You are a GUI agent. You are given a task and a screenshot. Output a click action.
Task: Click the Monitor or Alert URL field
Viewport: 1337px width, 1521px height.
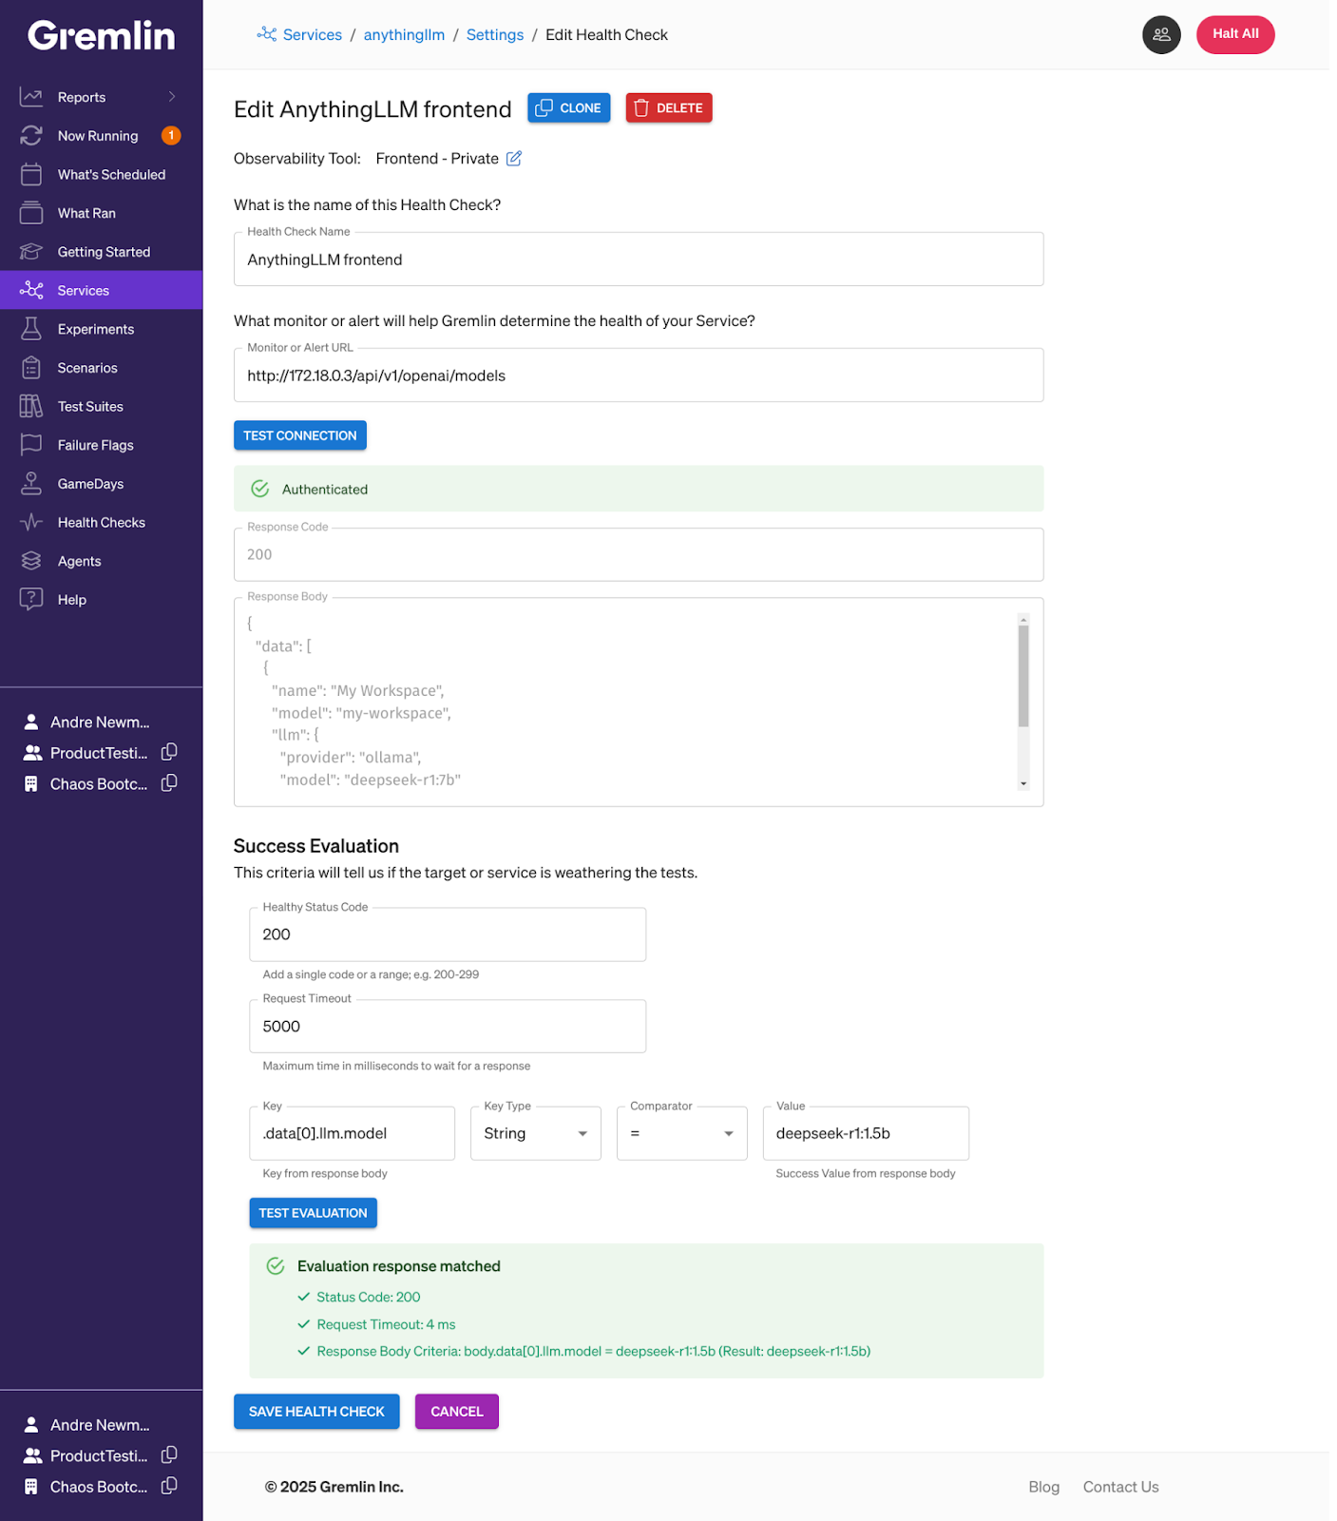(x=639, y=375)
